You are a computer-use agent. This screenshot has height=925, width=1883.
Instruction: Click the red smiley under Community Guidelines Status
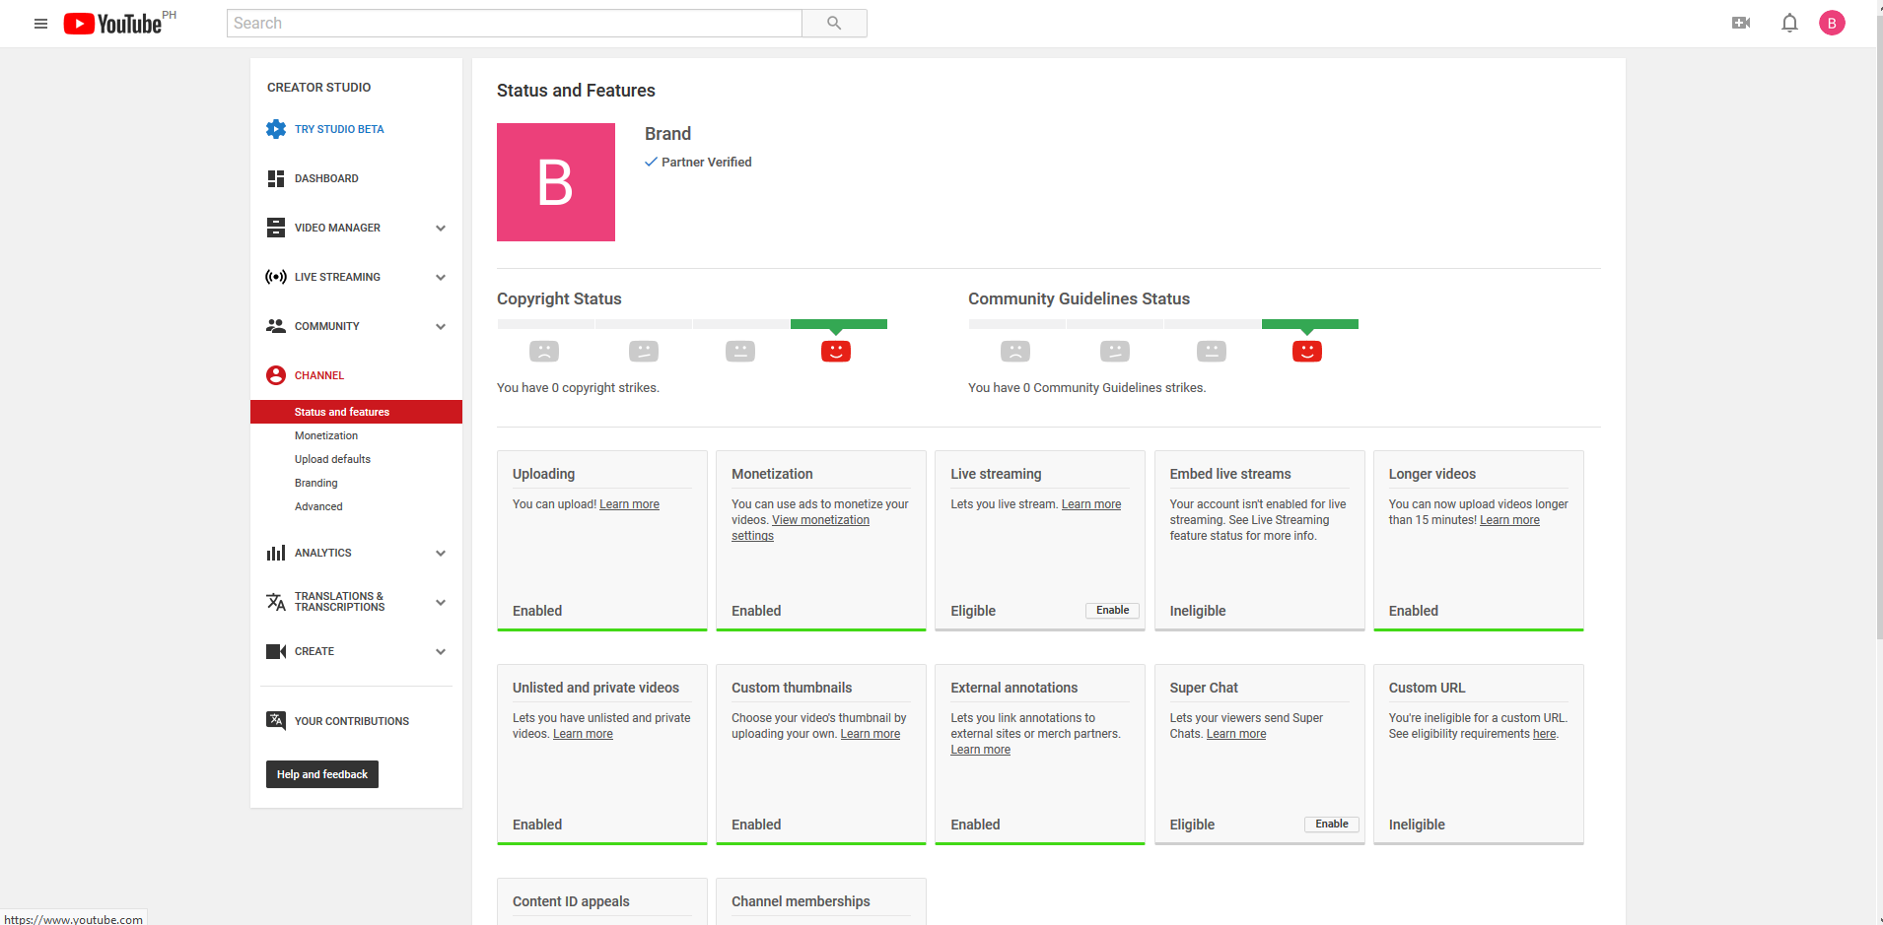point(1307,351)
